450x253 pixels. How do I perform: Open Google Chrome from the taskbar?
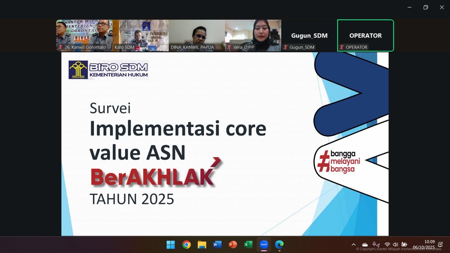[x=186, y=245]
